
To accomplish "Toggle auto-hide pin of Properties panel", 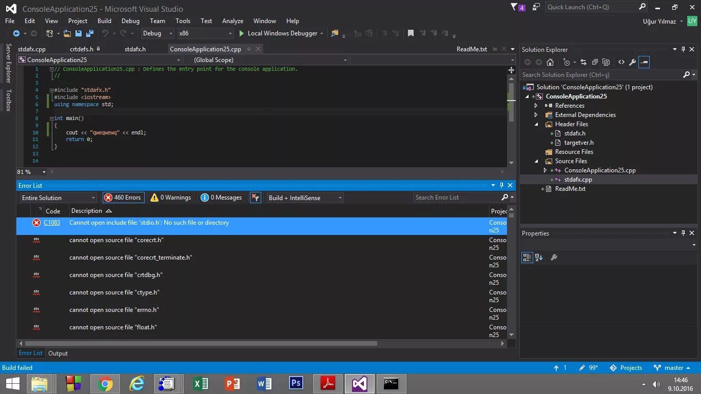I will click(x=683, y=233).
